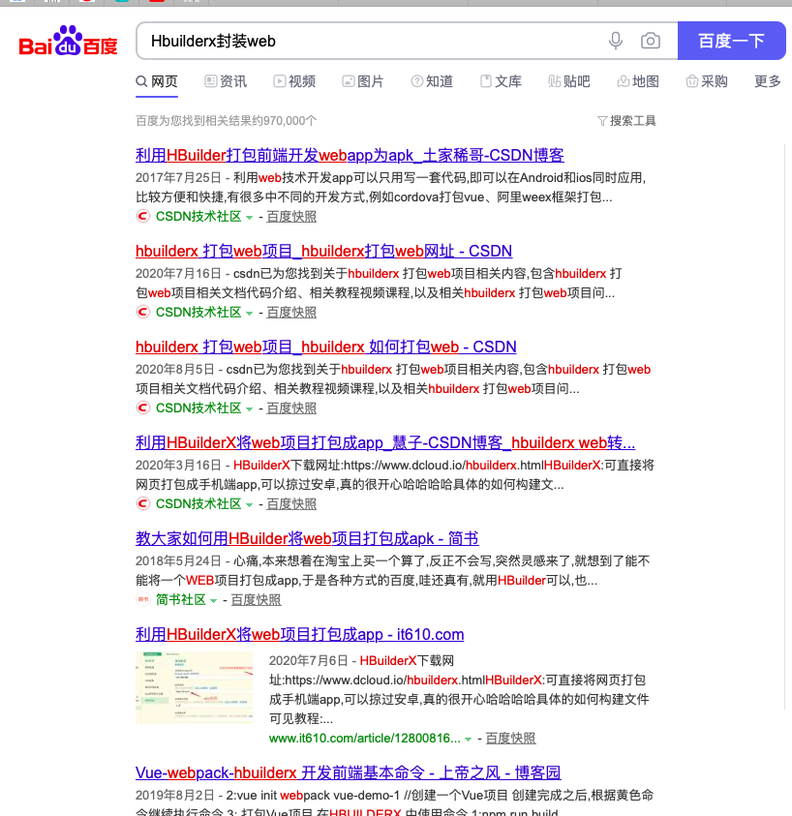Open result 利用HBuilderX将web项目打包成app_慧子-CSDN博客
The height and width of the screenshot is (816, 792).
click(x=384, y=442)
